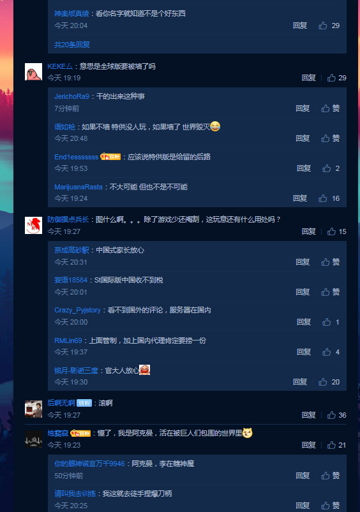Like the reply from JerichoRa9

click(330, 108)
